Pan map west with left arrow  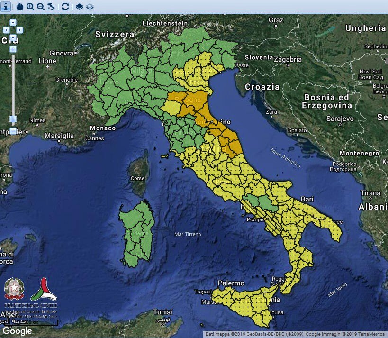pos(6,30)
